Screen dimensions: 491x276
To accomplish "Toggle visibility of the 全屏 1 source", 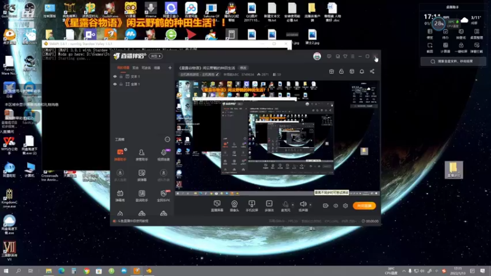I will coord(115,84).
